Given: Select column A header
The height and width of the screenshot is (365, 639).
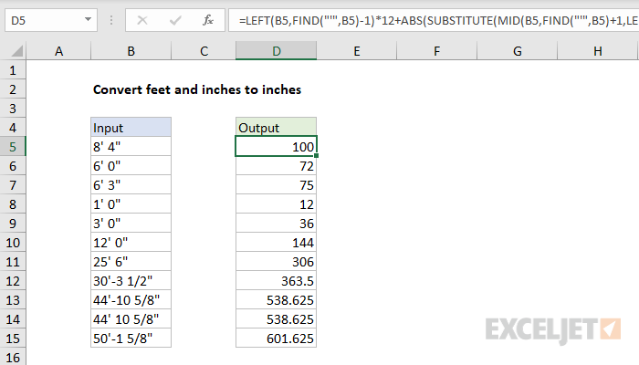Looking at the screenshot, I should pos(58,51).
